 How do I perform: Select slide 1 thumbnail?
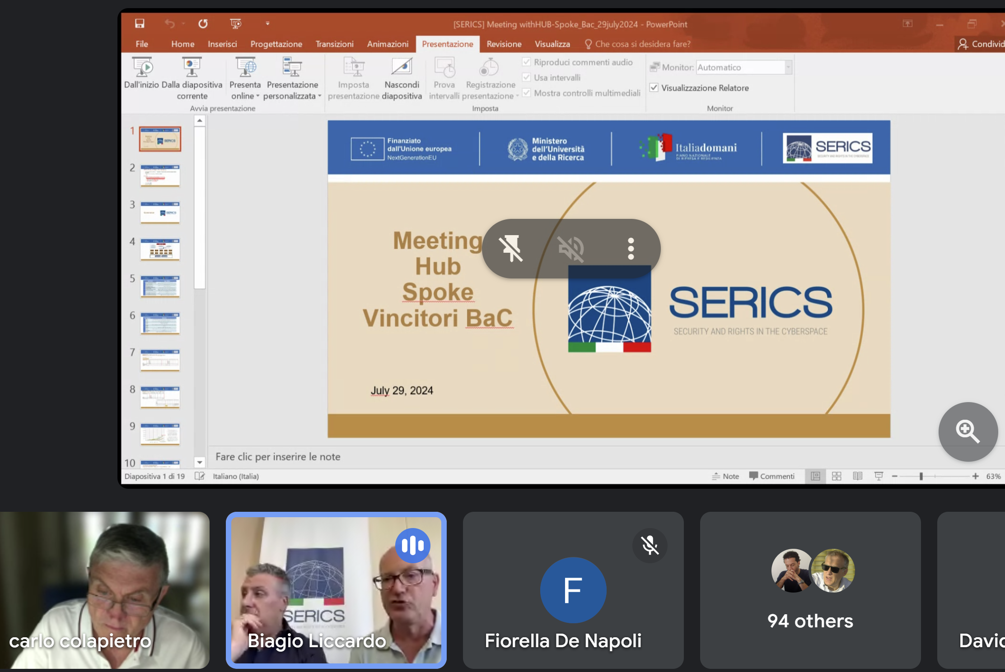(160, 139)
